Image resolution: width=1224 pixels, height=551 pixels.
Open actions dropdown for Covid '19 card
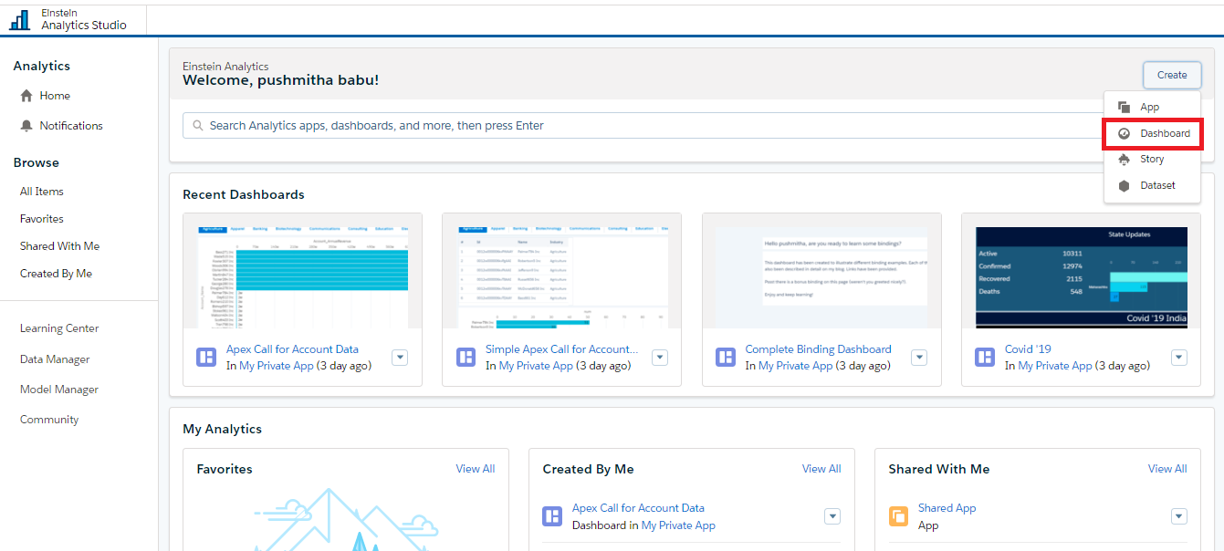pos(1179,358)
